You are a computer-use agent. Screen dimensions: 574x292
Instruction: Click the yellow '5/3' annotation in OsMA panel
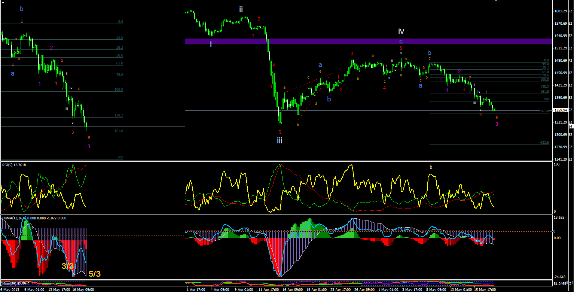pyautogui.click(x=95, y=274)
